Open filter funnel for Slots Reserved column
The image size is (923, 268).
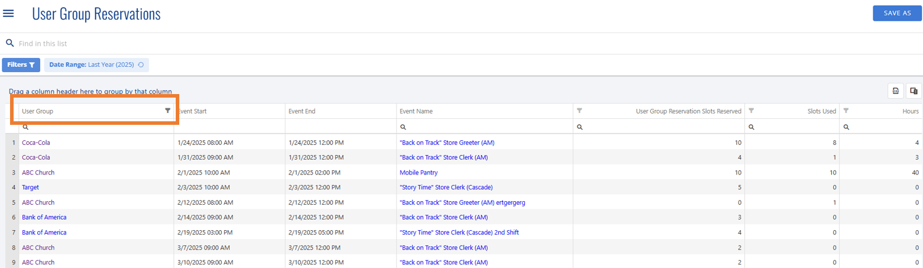(579, 111)
